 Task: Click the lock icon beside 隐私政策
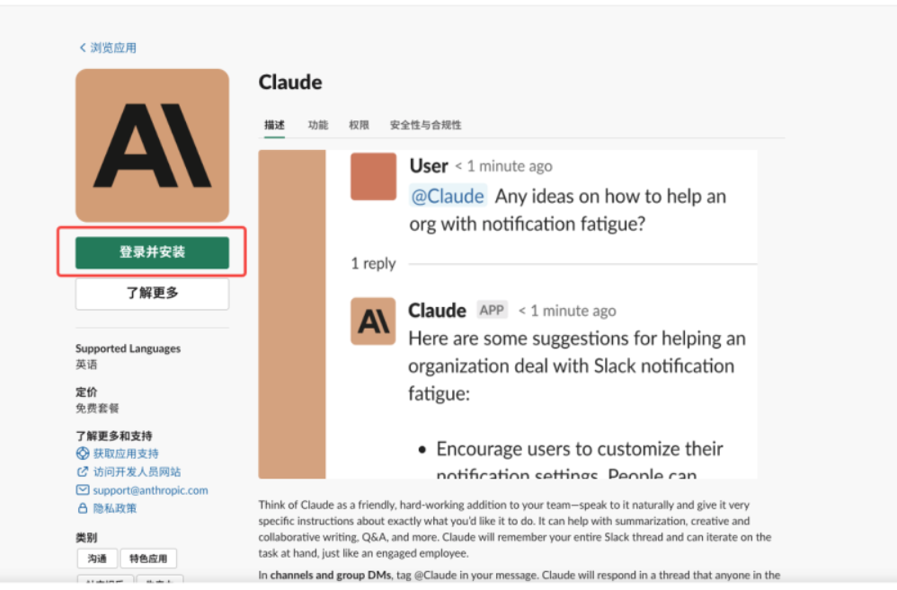tap(83, 508)
